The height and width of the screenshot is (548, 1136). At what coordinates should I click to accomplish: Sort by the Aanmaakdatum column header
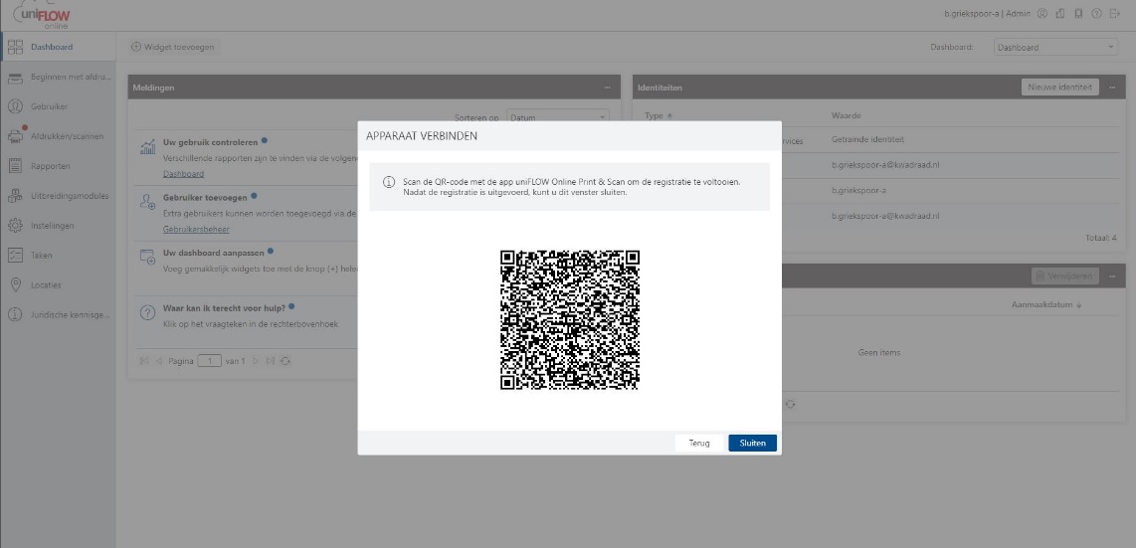(x=1046, y=304)
